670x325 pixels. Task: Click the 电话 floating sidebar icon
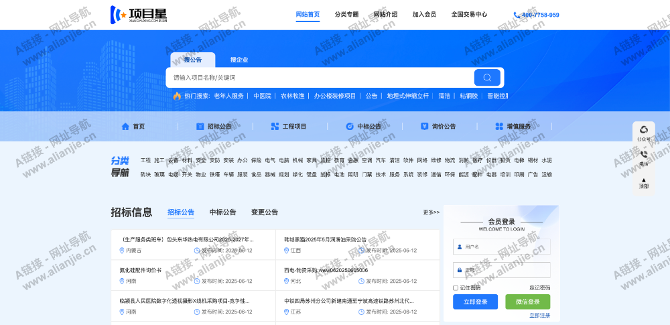(644, 155)
